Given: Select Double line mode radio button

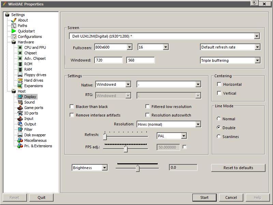Looking at the screenshot, I should [219, 127].
